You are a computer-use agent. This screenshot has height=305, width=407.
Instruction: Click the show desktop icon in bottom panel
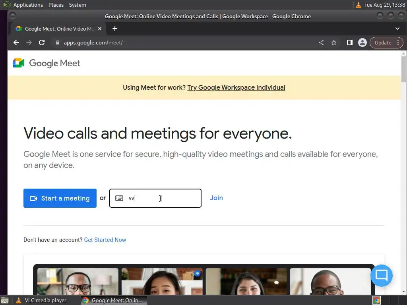[5, 300]
